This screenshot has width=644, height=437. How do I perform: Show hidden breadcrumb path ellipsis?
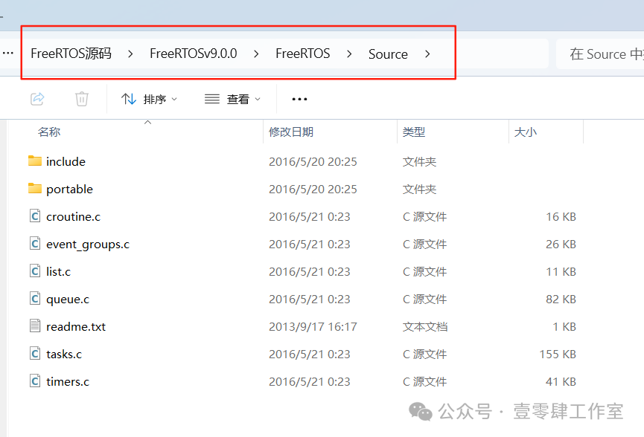(x=7, y=54)
